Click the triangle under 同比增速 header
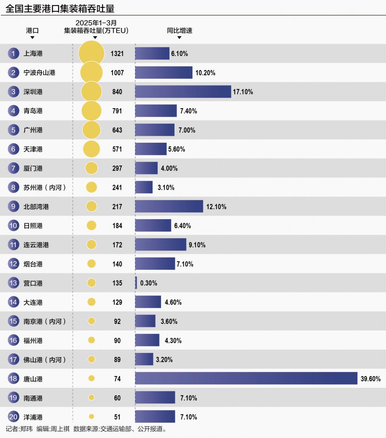 179,38
